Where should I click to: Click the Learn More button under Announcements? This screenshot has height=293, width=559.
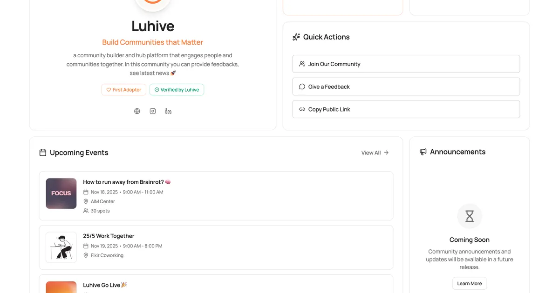pos(469,283)
